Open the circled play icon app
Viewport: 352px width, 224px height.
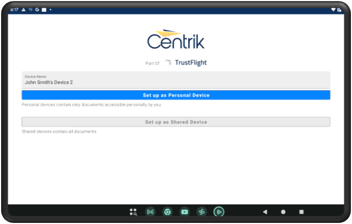(x=218, y=211)
